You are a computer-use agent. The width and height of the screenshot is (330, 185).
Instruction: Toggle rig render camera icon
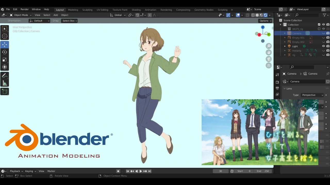point(328,55)
